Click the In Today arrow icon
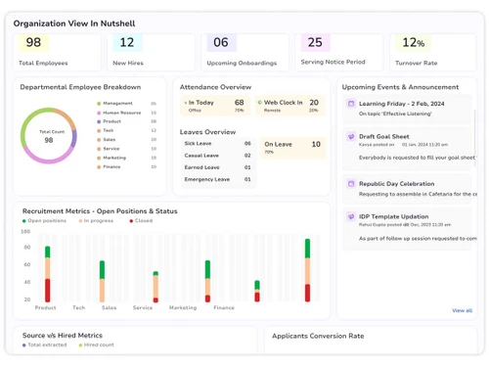The height and width of the screenshot is (367, 489). click(185, 103)
